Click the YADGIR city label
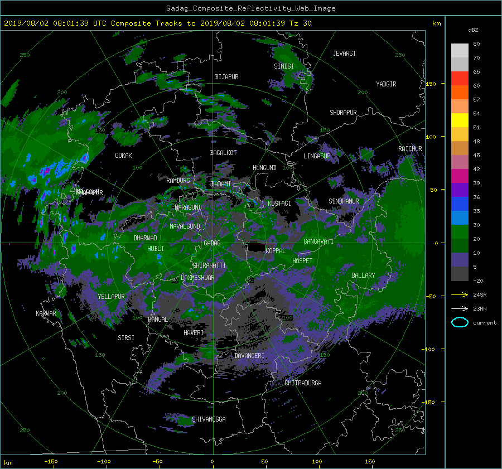Screen dimensions: 502x469 click(x=386, y=84)
